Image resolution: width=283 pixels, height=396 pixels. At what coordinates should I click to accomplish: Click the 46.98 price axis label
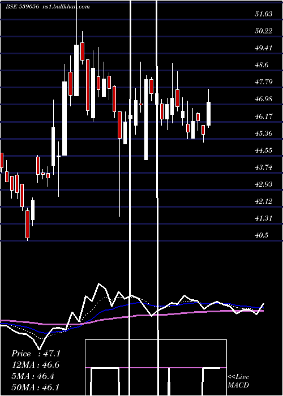(264, 99)
